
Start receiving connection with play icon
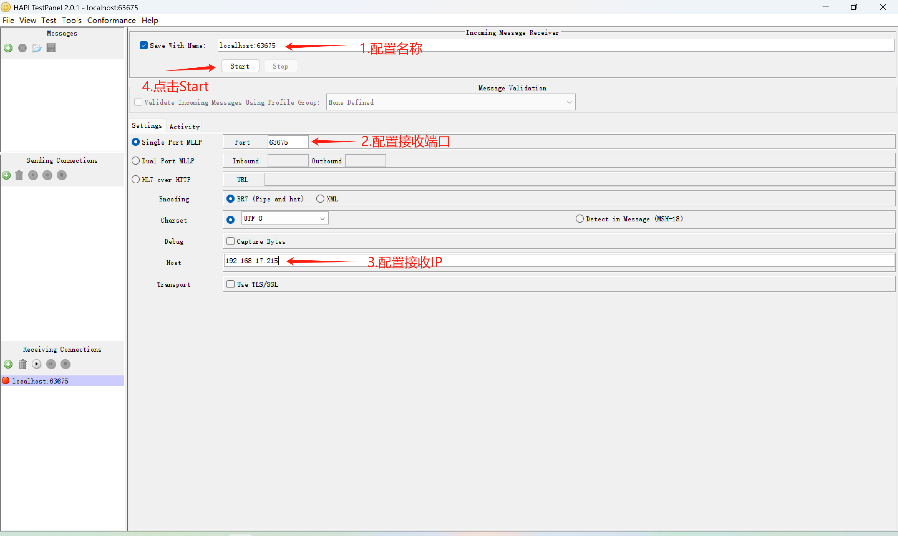(x=36, y=364)
